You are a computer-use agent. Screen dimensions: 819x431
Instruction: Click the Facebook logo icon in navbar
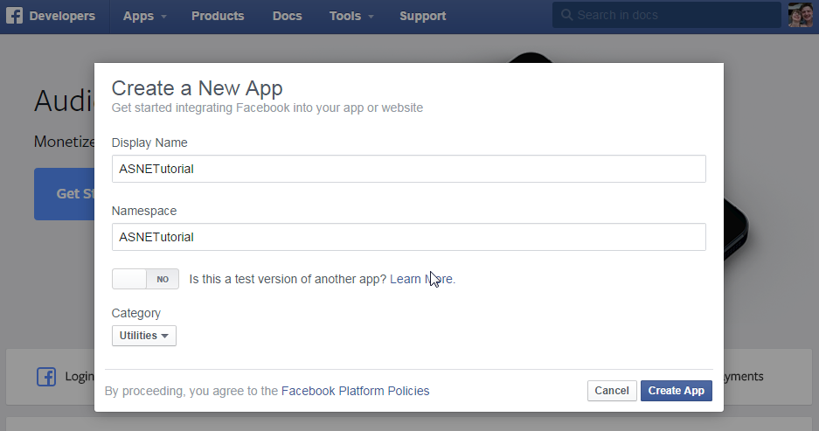[x=14, y=16]
